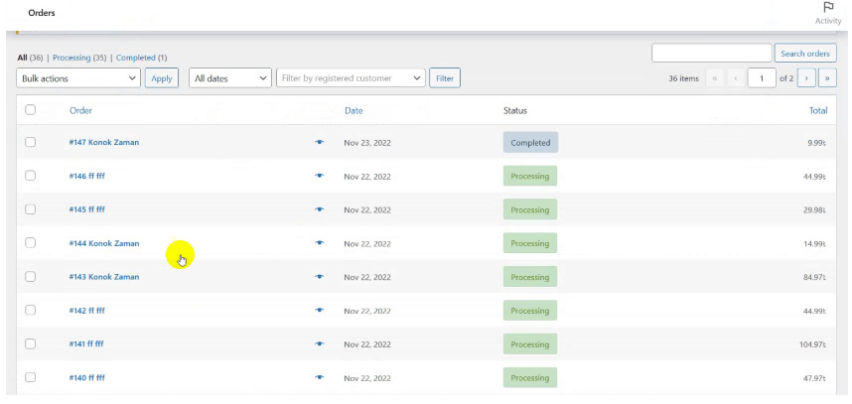Check the box for order #147
Image resolution: width=852 pixels, height=404 pixels.
point(31,142)
